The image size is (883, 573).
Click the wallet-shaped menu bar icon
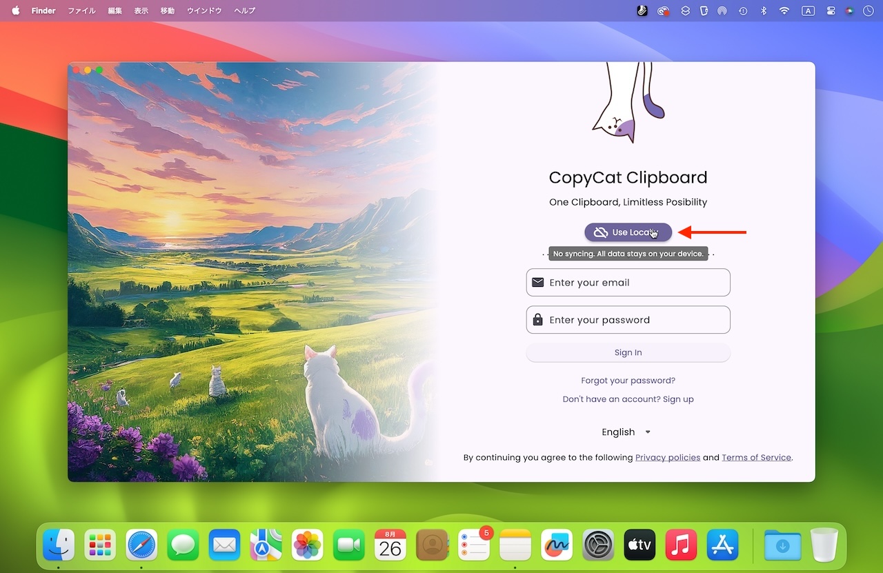[x=704, y=10]
